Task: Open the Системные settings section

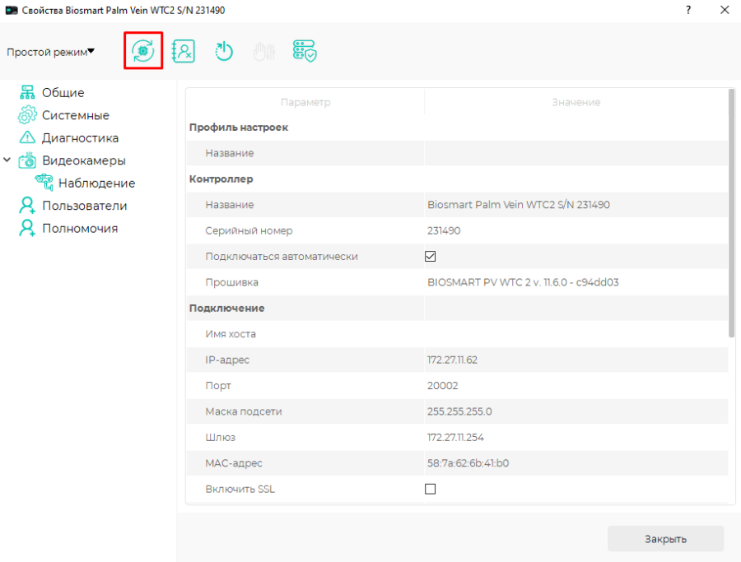Action: coord(76,115)
